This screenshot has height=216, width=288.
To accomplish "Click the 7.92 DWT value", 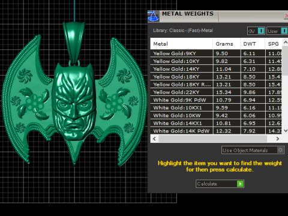I will point(250,131).
